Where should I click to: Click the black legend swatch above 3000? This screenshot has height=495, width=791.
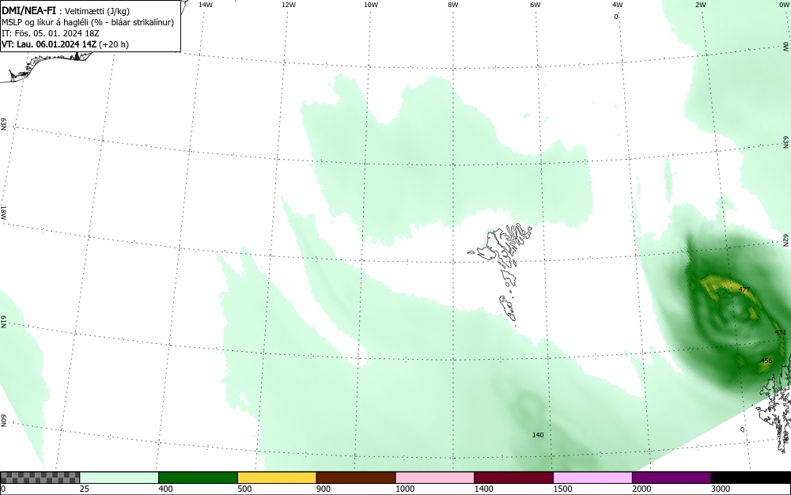(751, 478)
